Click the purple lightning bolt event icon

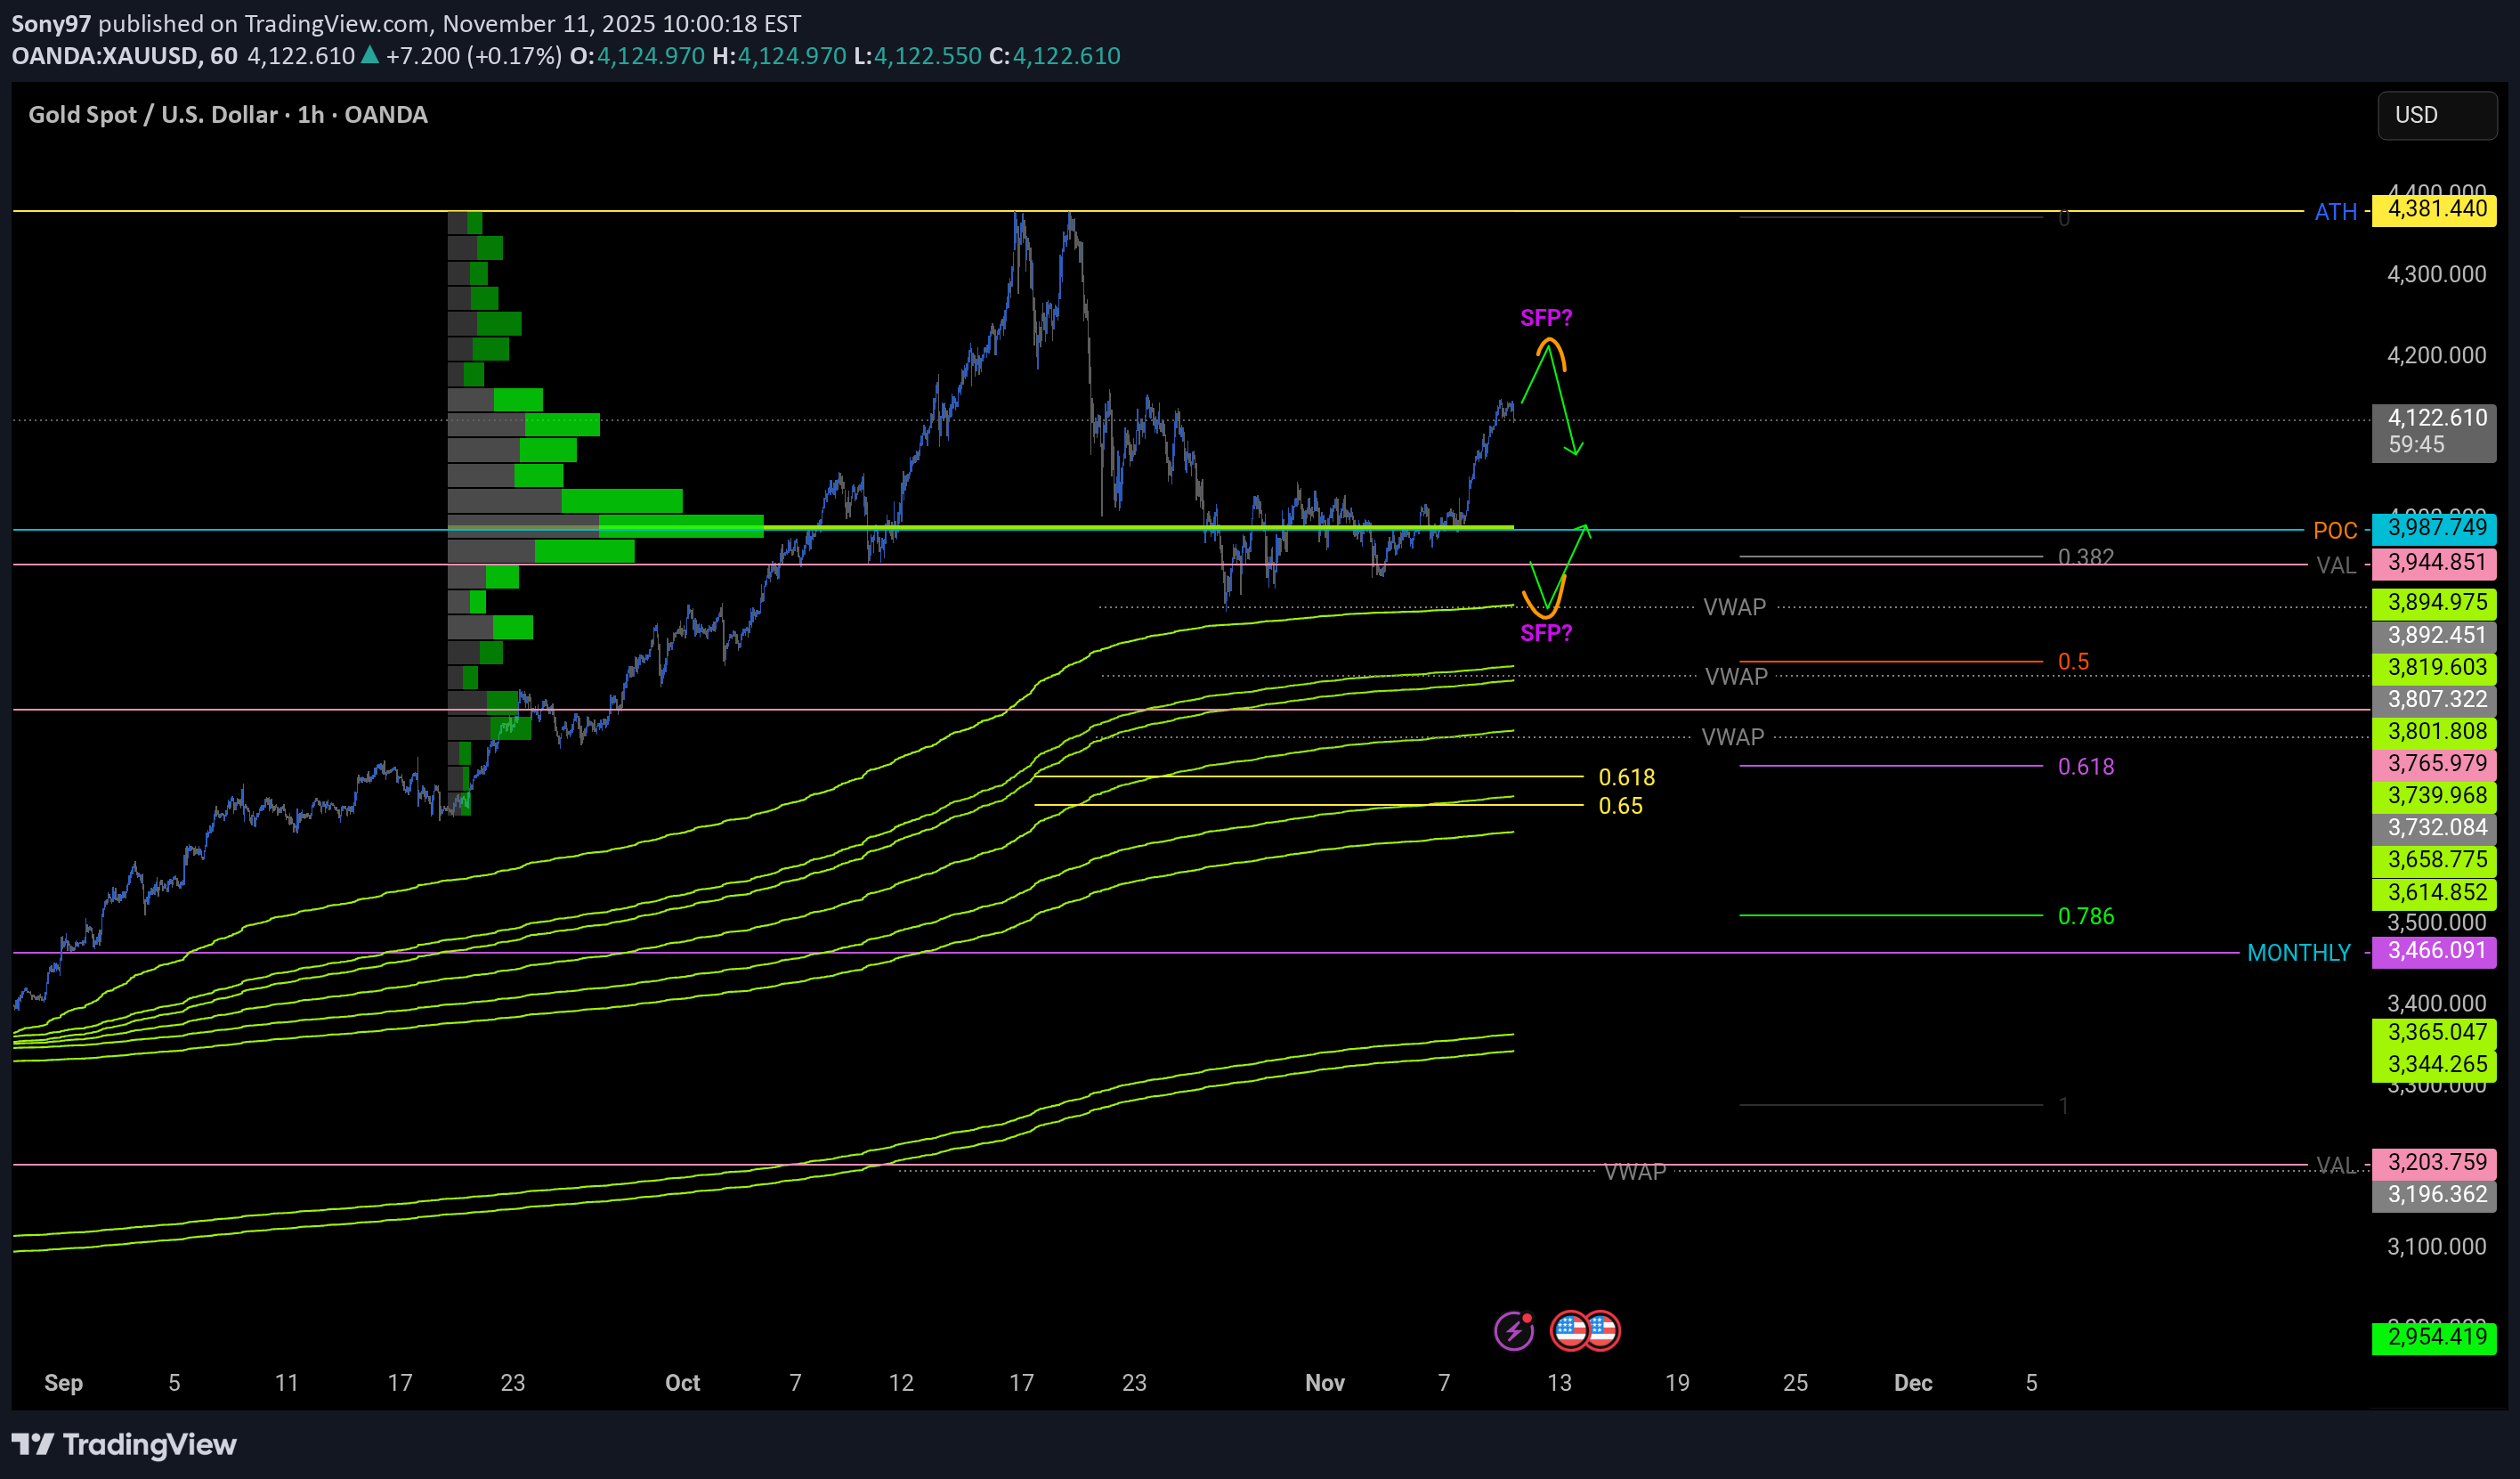(1513, 1331)
